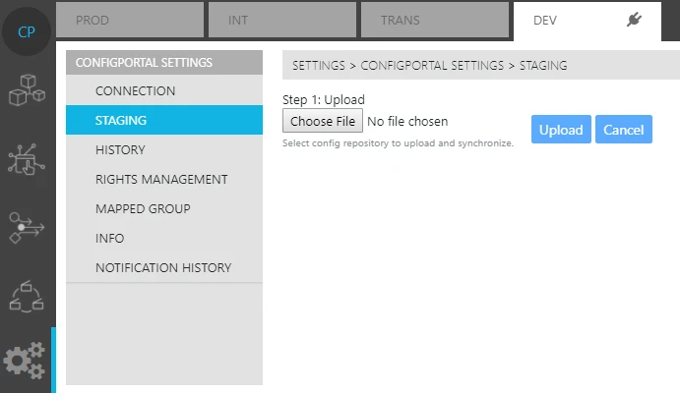Open the settings gears icon in sidebar
Screen dimensions: 680x393
tap(27, 360)
